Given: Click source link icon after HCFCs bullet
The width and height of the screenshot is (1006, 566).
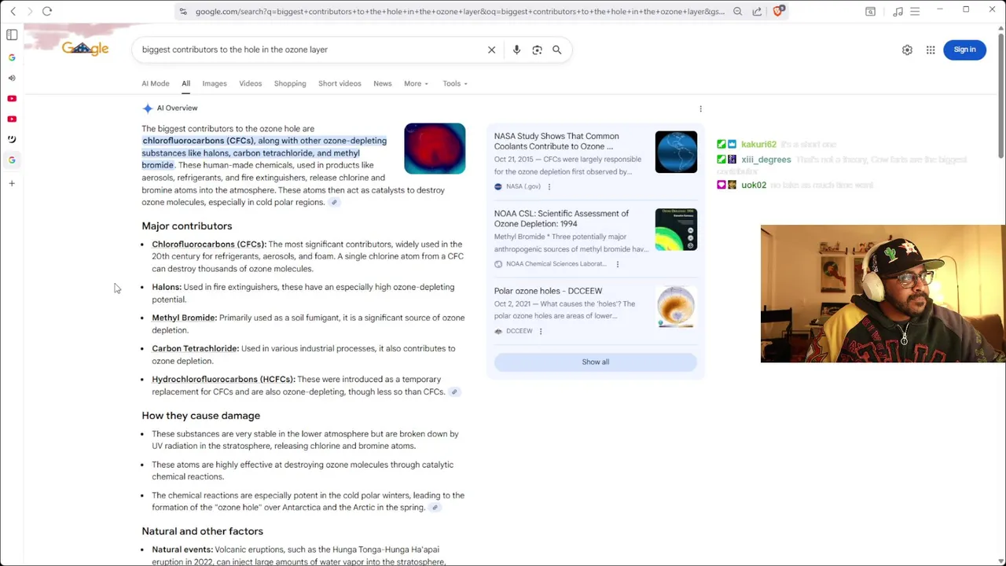Looking at the screenshot, I should coord(453,391).
